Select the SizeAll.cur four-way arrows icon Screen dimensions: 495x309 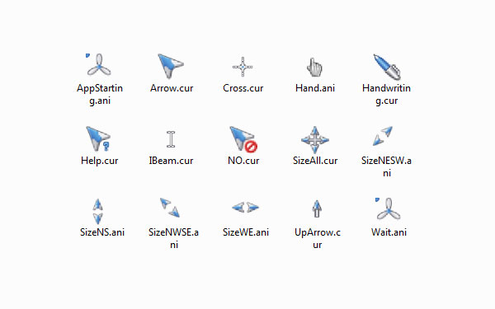315,140
